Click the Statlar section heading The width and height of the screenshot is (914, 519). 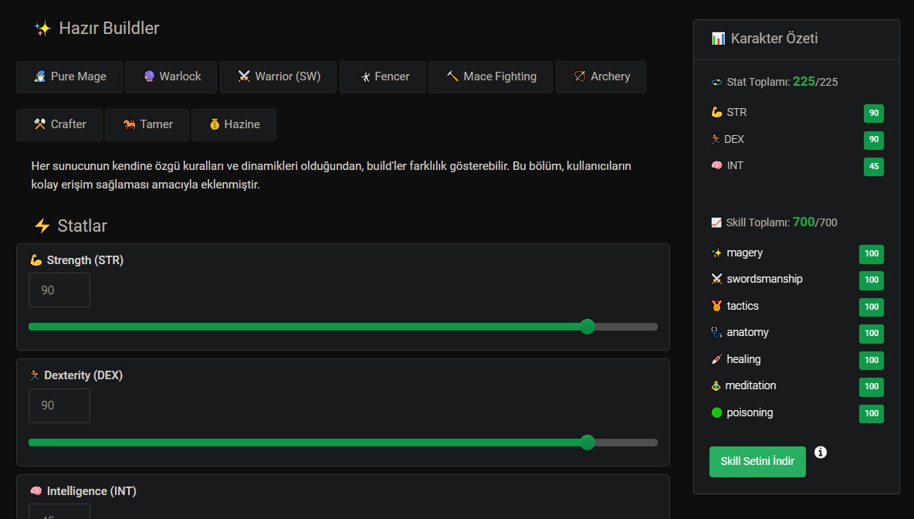tap(82, 226)
